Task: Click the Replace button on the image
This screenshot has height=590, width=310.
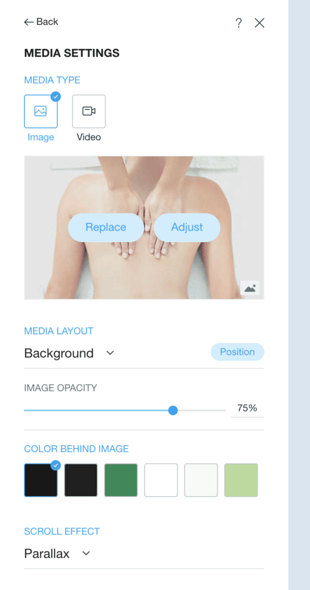Action: pos(105,227)
